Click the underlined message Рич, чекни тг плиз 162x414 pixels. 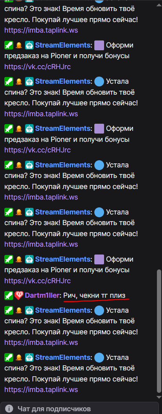[95, 295]
